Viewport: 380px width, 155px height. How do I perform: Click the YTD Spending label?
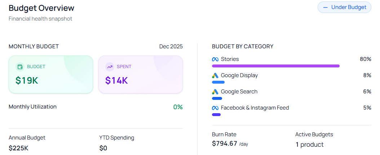point(116,138)
